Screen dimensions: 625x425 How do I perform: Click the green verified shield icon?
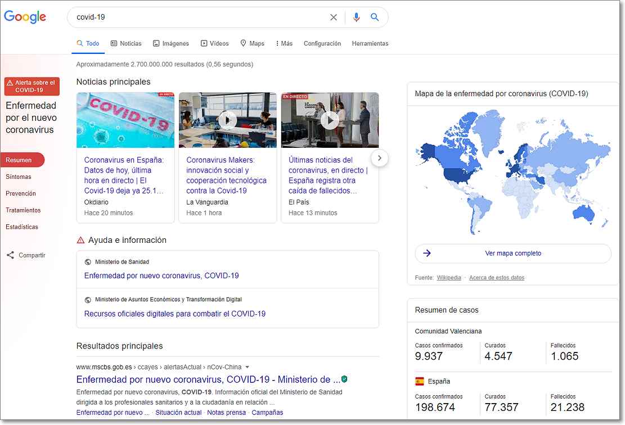pyautogui.click(x=344, y=379)
